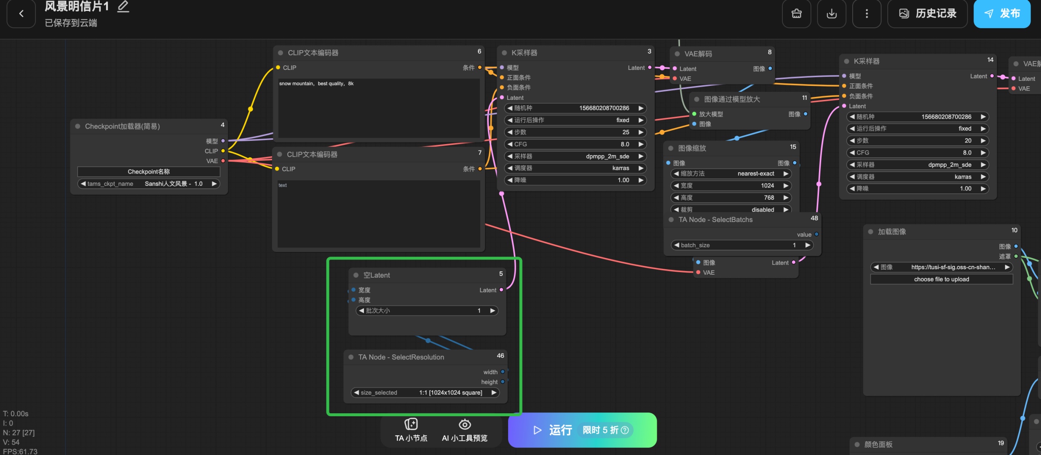This screenshot has height=455, width=1041.
Task: Click the back arrow button
Action: 21,13
